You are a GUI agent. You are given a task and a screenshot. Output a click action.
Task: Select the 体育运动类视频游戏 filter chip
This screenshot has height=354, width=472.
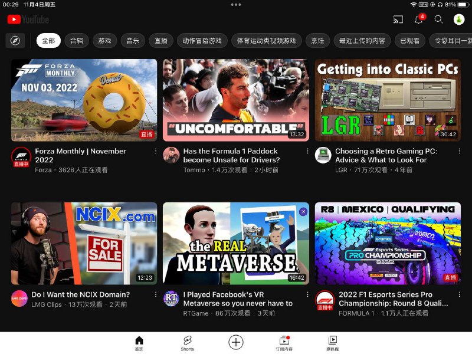[267, 40]
